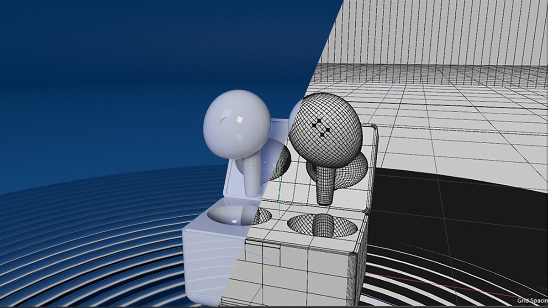Image resolution: width=548 pixels, height=308 pixels.
Task: Click the empty wireframe earbud socket hole
Action: [x=322, y=225]
